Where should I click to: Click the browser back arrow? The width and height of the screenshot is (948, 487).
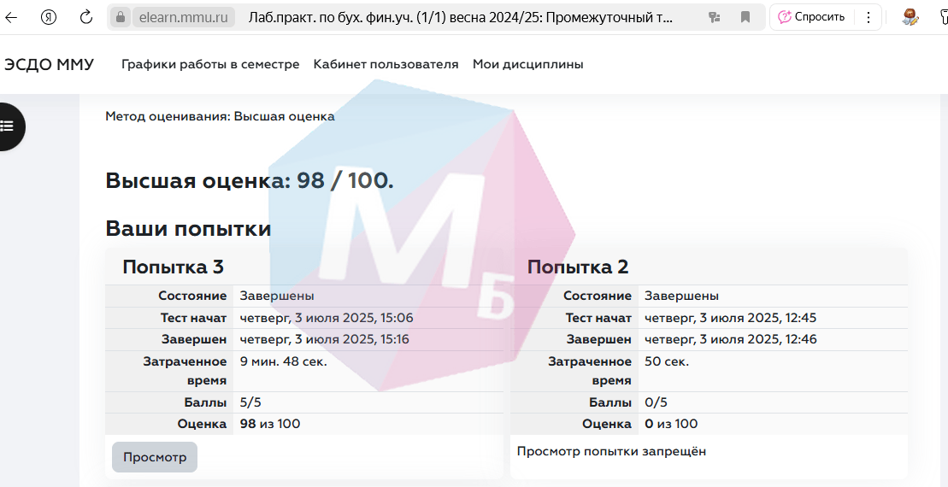(x=12, y=17)
